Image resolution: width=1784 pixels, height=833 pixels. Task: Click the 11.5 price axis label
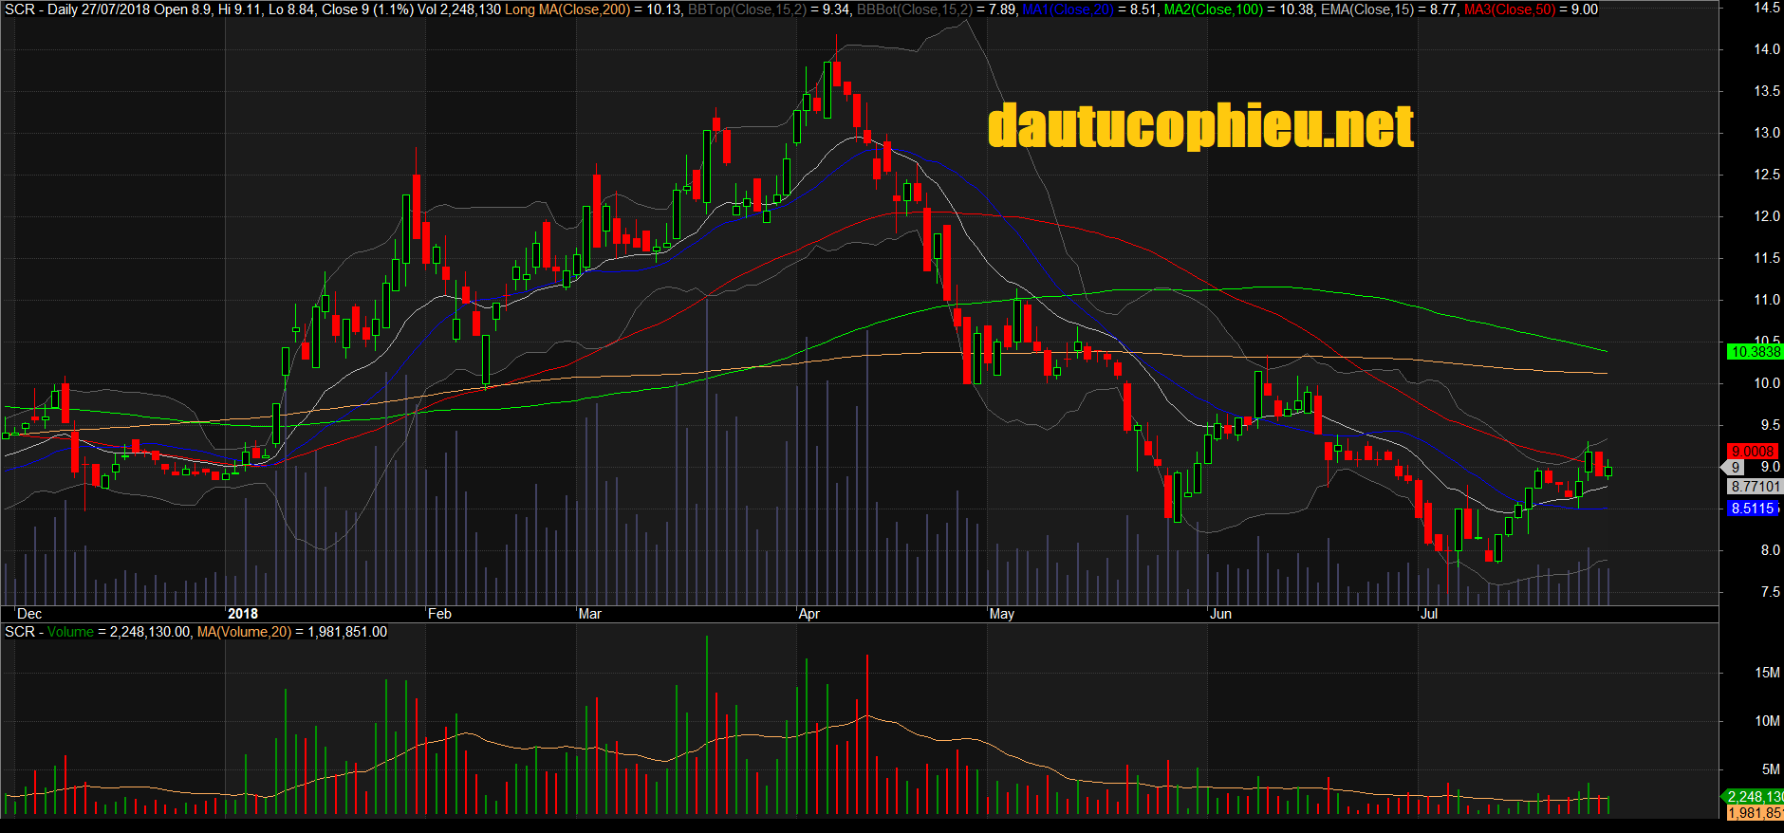click(1767, 258)
